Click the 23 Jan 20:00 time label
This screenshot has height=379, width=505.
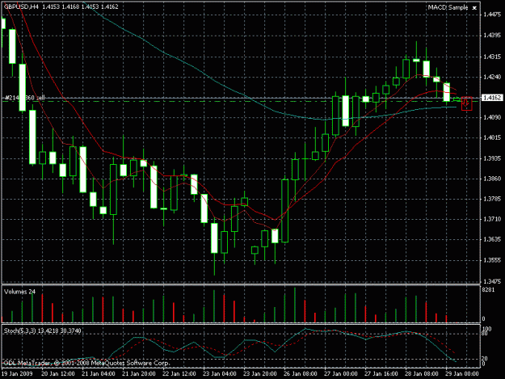pos(260,374)
